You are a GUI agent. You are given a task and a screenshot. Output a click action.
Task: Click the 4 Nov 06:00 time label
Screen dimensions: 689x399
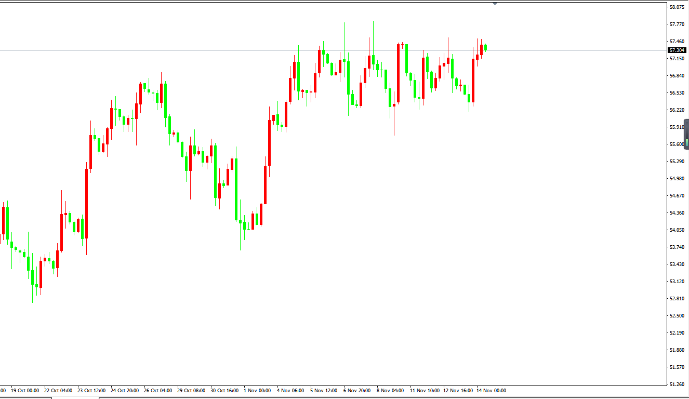(290, 391)
